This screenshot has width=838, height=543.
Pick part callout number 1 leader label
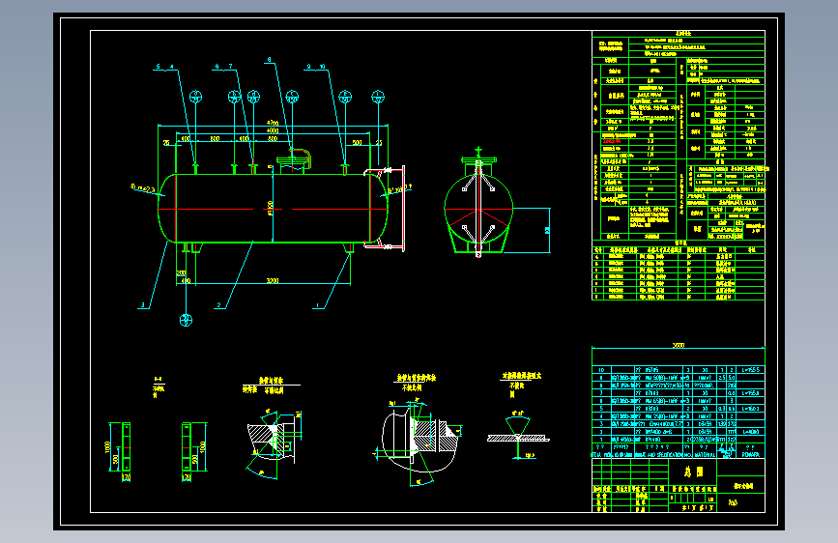pos(317,305)
